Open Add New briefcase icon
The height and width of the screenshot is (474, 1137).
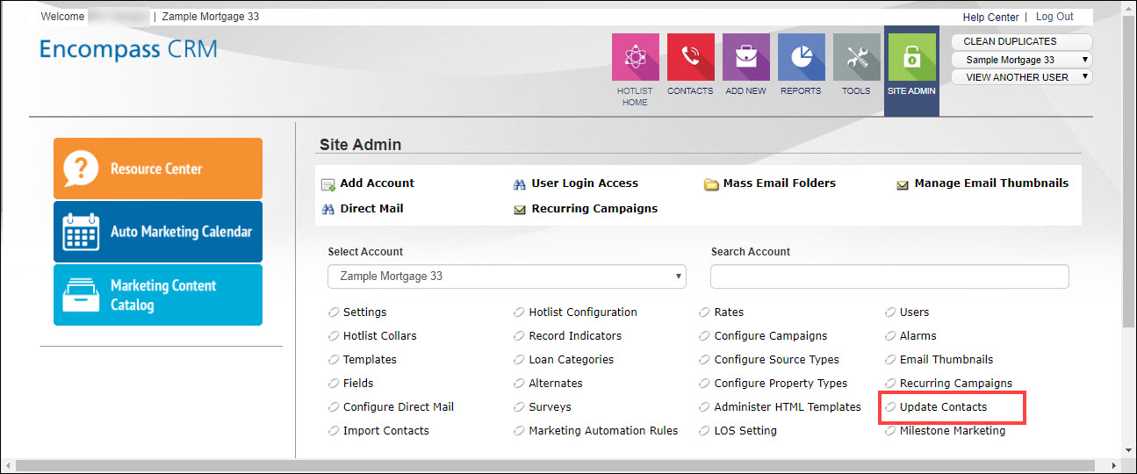click(x=745, y=57)
